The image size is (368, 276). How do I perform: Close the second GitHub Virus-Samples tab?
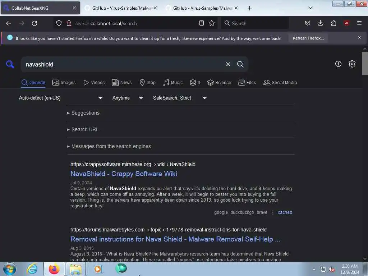(155, 8)
